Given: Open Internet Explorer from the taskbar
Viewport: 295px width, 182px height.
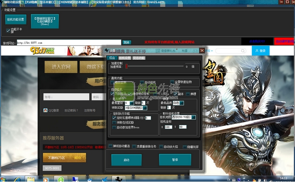Looking at the screenshot, I should (17, 179).
